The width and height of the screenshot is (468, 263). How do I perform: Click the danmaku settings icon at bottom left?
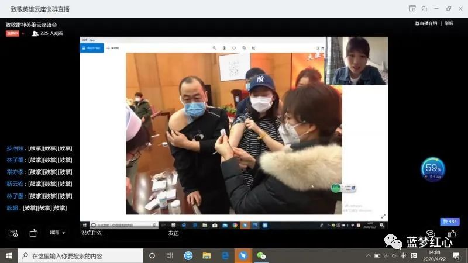[x=13, y=233]
